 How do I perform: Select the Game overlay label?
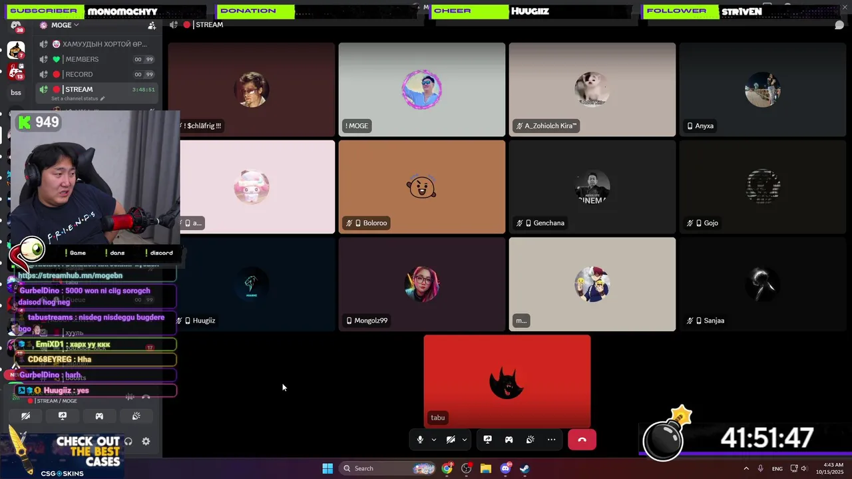[x=78, y=253]
